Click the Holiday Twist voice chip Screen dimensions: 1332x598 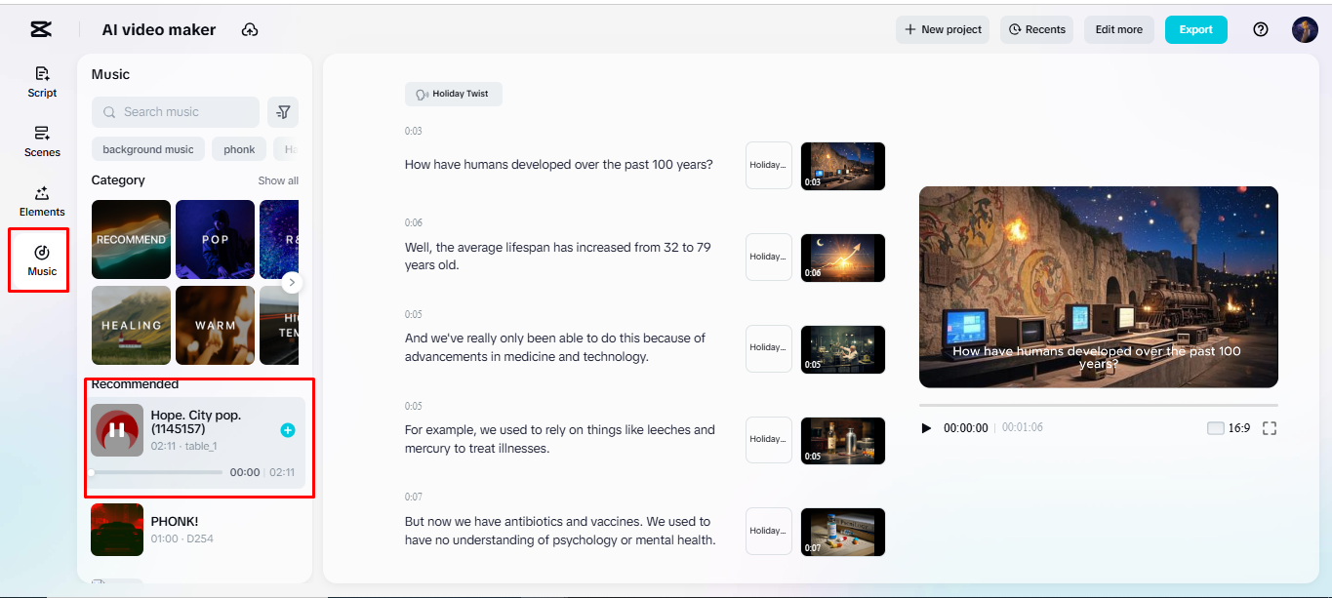pyautogui.click(x=454, y=94)
